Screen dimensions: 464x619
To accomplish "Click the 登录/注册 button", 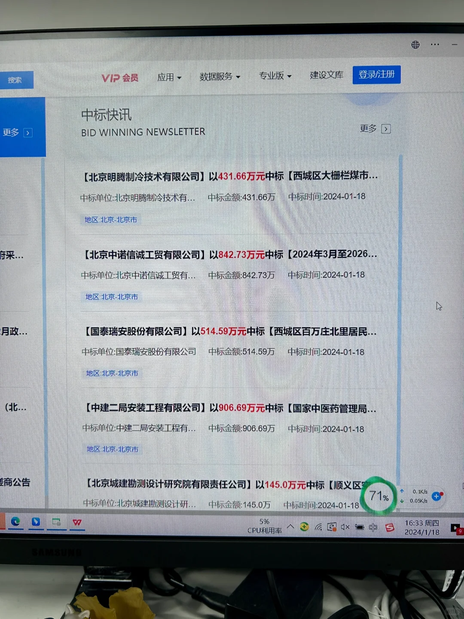I will tap(376, 74).
